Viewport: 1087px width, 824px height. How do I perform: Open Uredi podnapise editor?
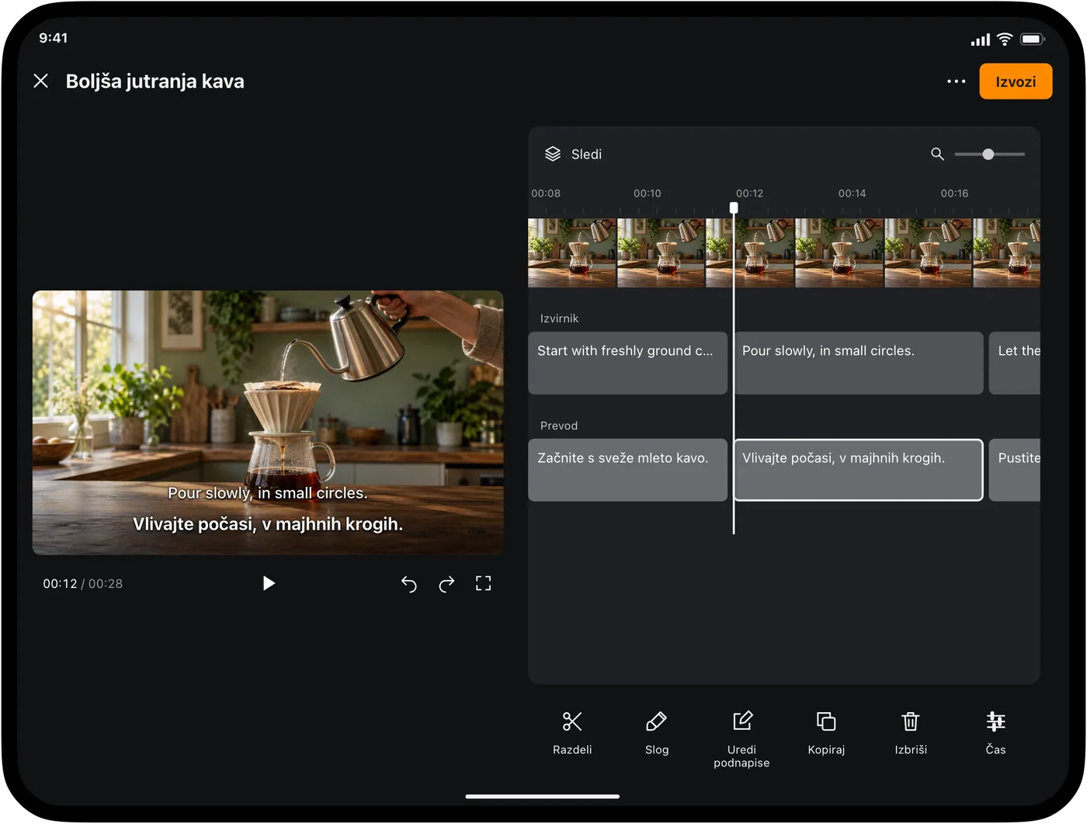[x=741, y=739]
